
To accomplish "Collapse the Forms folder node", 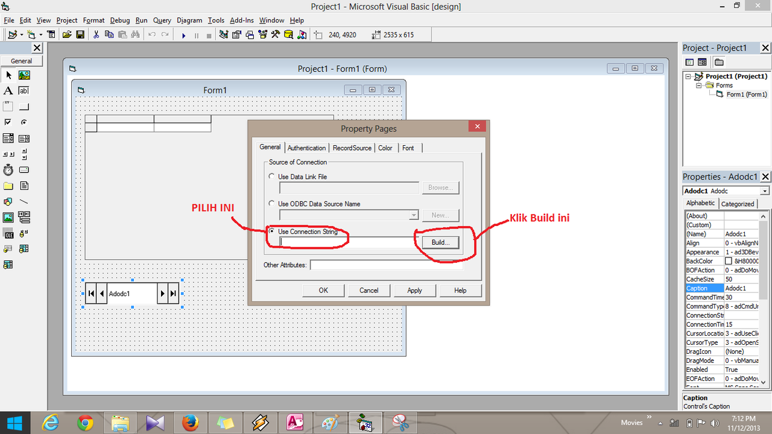I will [x=699, y=86].
